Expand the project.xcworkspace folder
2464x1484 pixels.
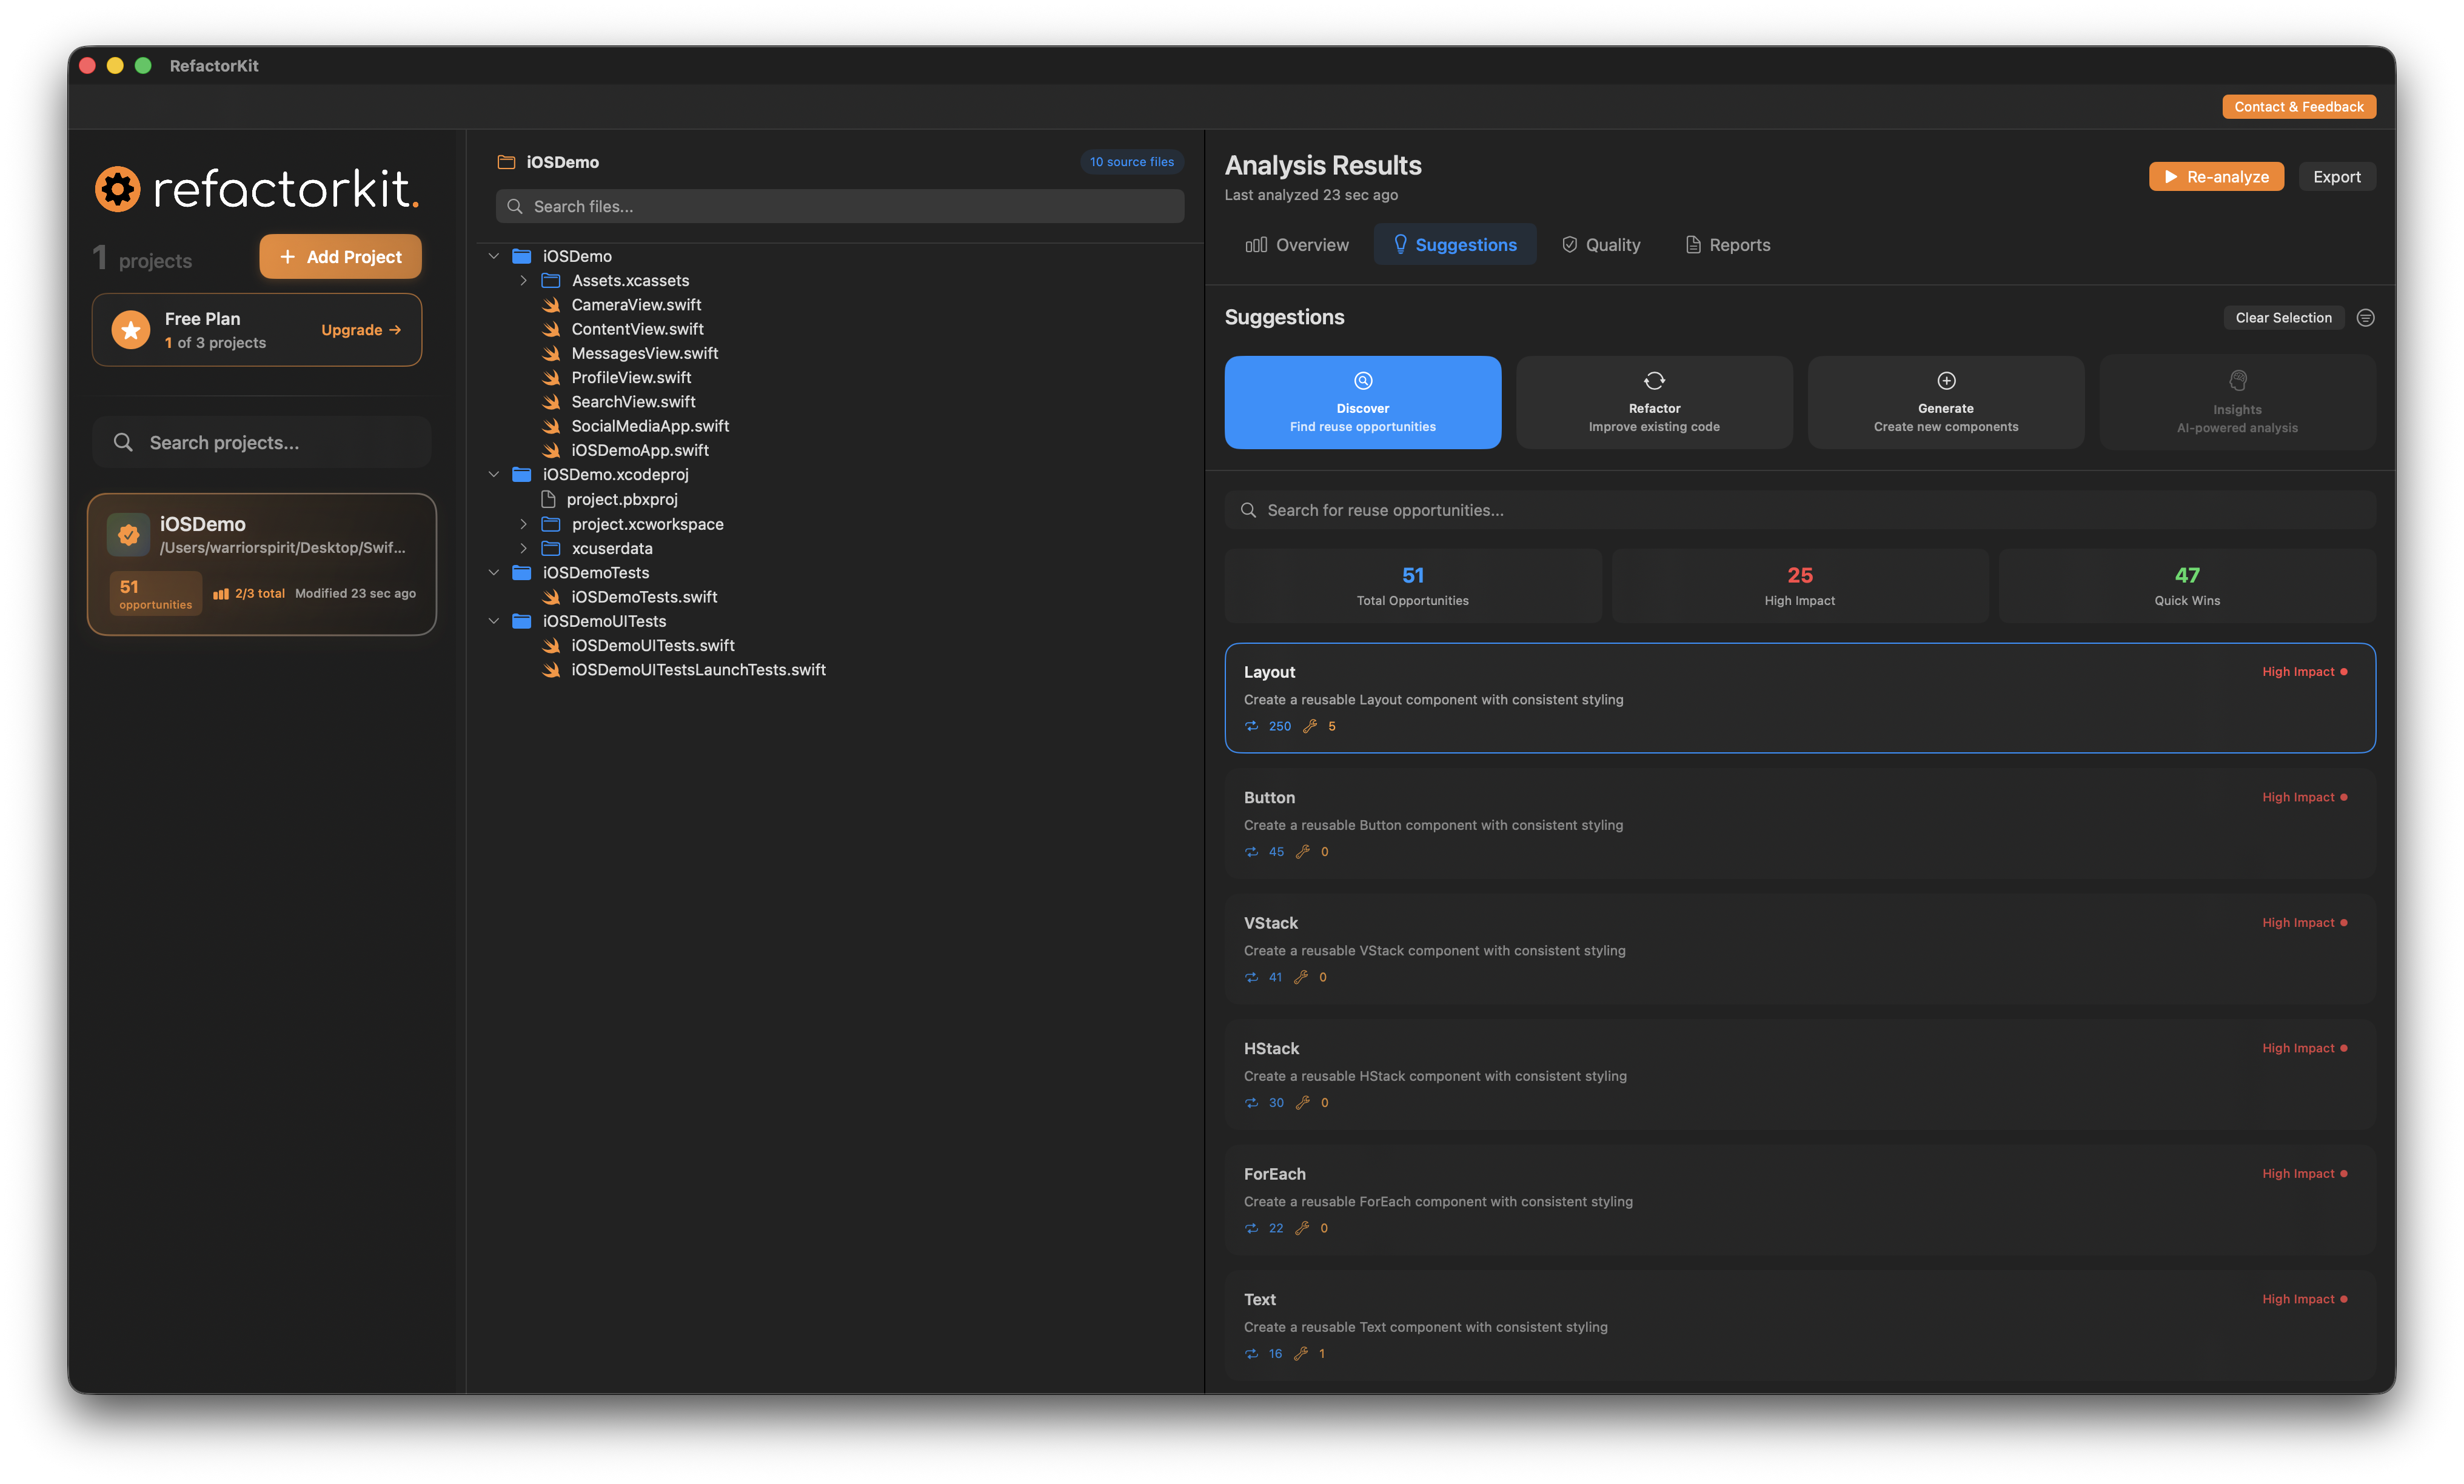[523, 524]
